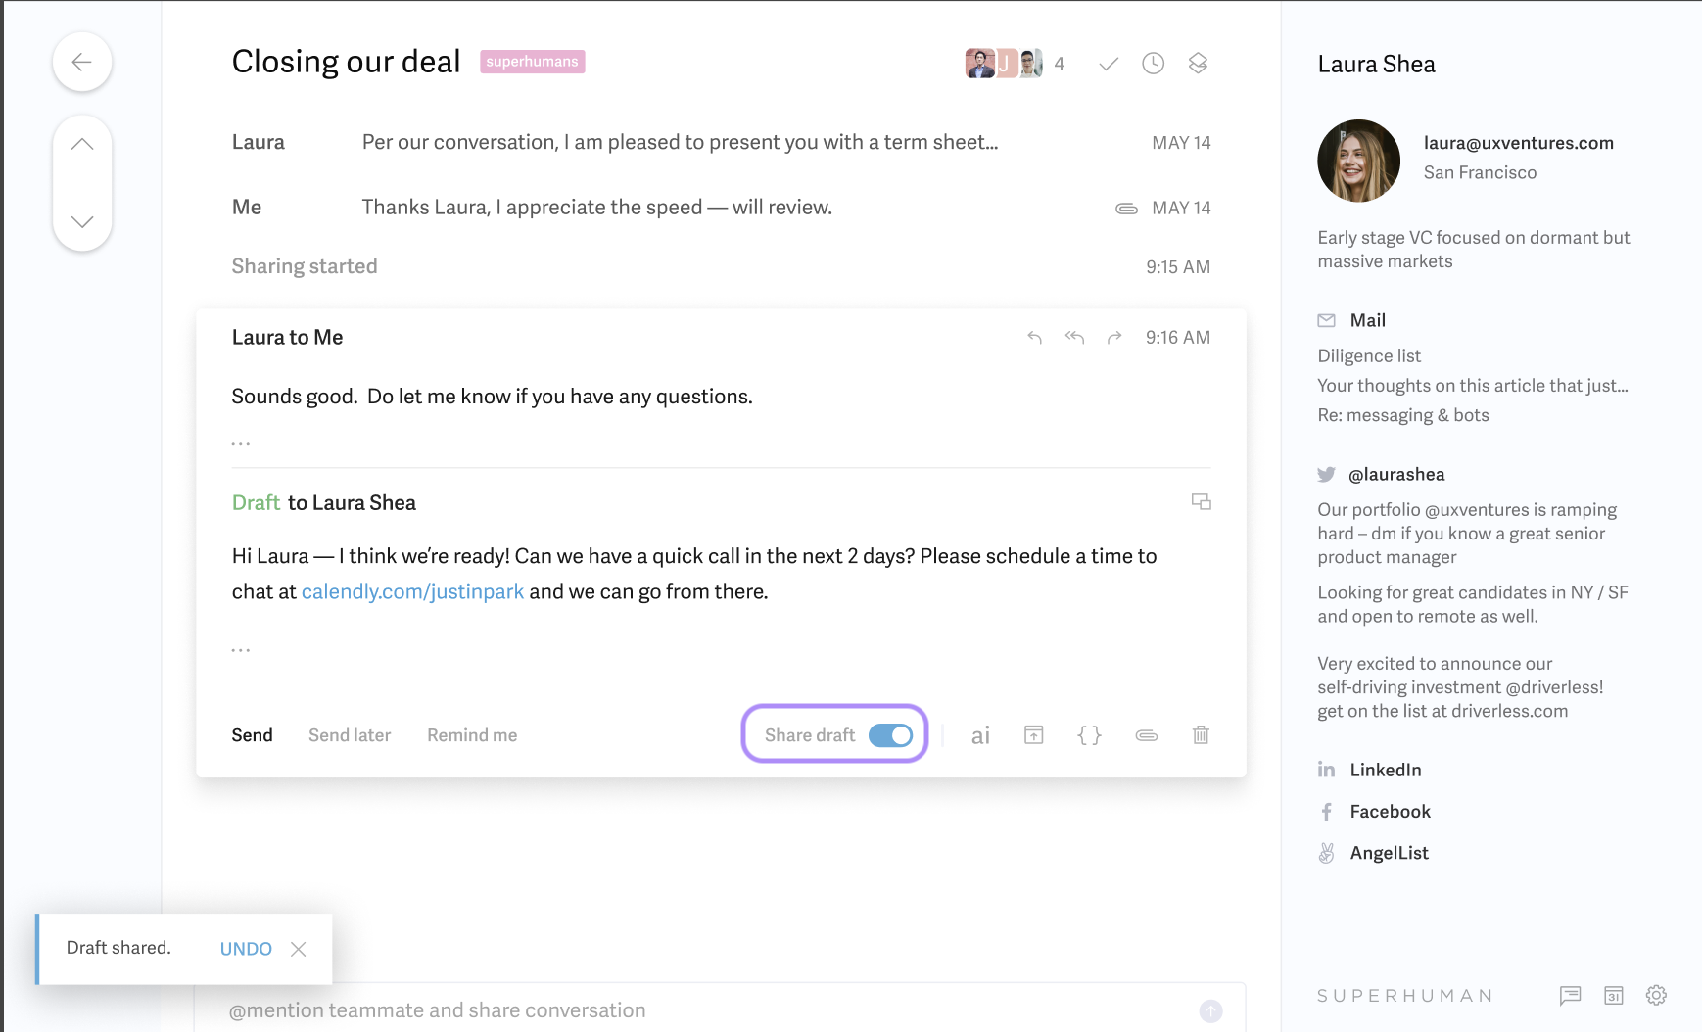Screen dimensions: 1702x1032
Task: Insert a snippet with curly braces icon
Action: pyautogui.click(x=1089, y=735)
